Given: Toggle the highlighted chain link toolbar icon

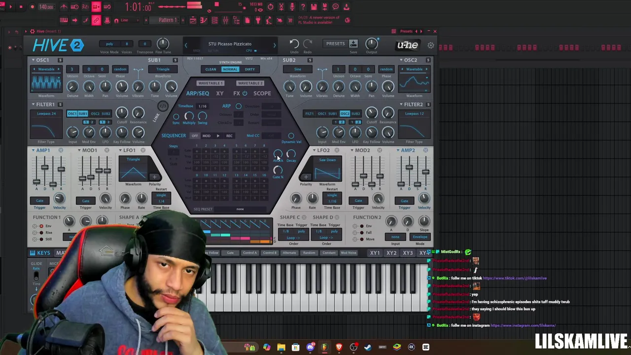Looking at the screenshot, I should pyautogui.click(x=96, y=20).
